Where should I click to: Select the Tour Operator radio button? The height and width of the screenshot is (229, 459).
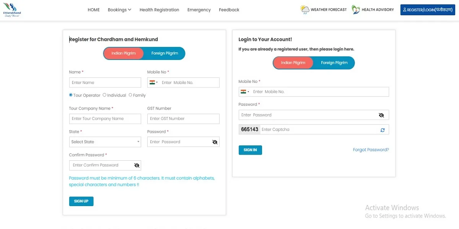[x=71, y=95]
